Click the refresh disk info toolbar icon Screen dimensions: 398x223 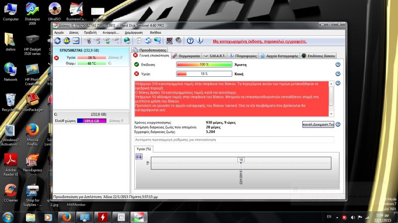(57, 41)
